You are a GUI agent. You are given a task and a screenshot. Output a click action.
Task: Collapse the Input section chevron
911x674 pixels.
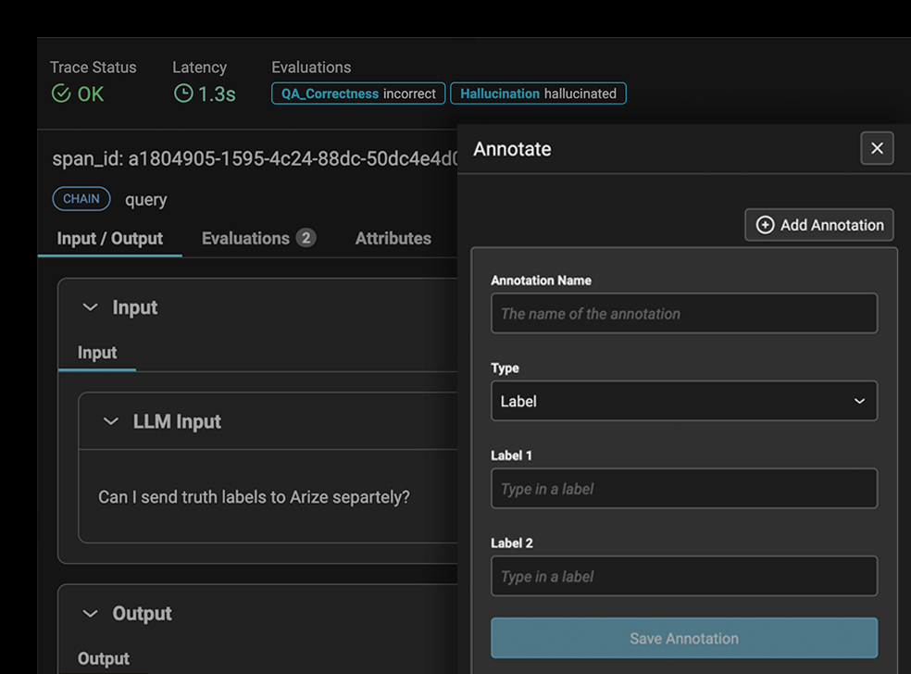point(90,307)
